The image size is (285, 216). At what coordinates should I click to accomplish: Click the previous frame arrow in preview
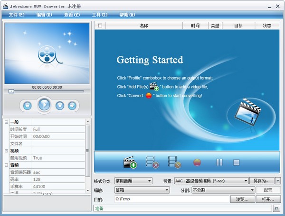tap(28, 105)
